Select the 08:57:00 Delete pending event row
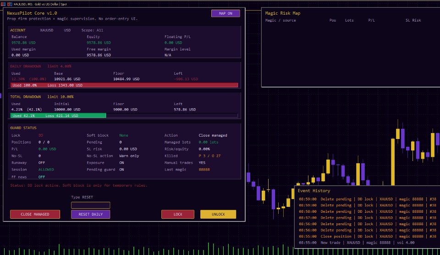This screenshot has height=255, width=440. click(x=368, y=218)
